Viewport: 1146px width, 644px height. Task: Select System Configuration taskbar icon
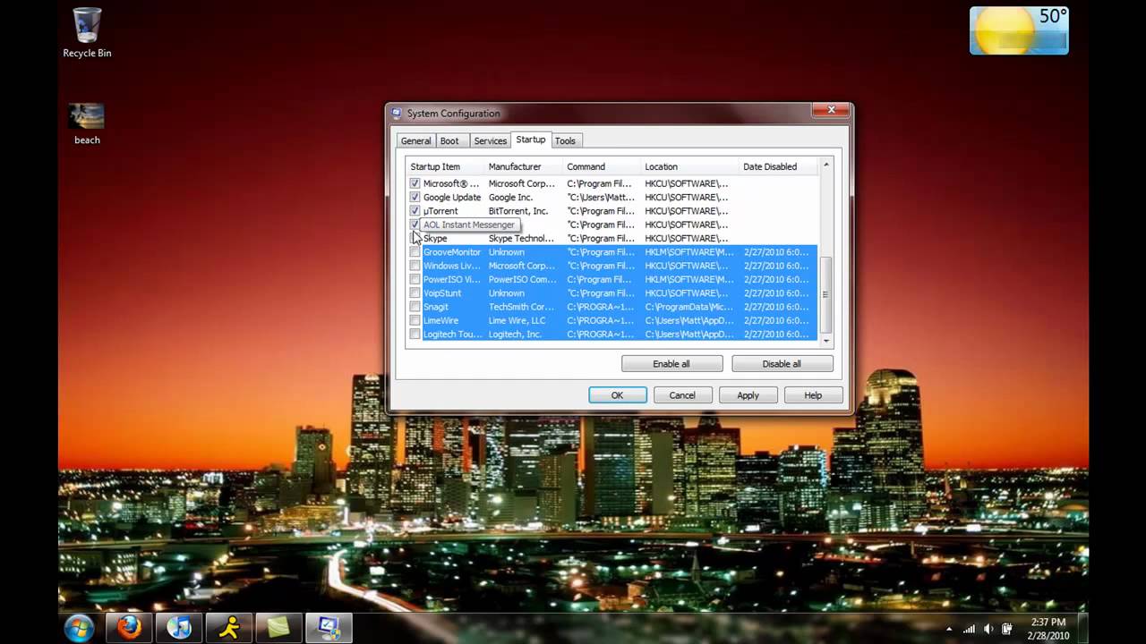coord(329,627)
